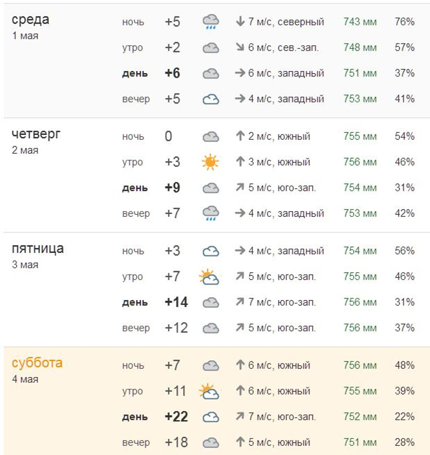The image size is (430, 455).
Task: Click the blue cloud icon for Friday night
Action: pos(211,251)
